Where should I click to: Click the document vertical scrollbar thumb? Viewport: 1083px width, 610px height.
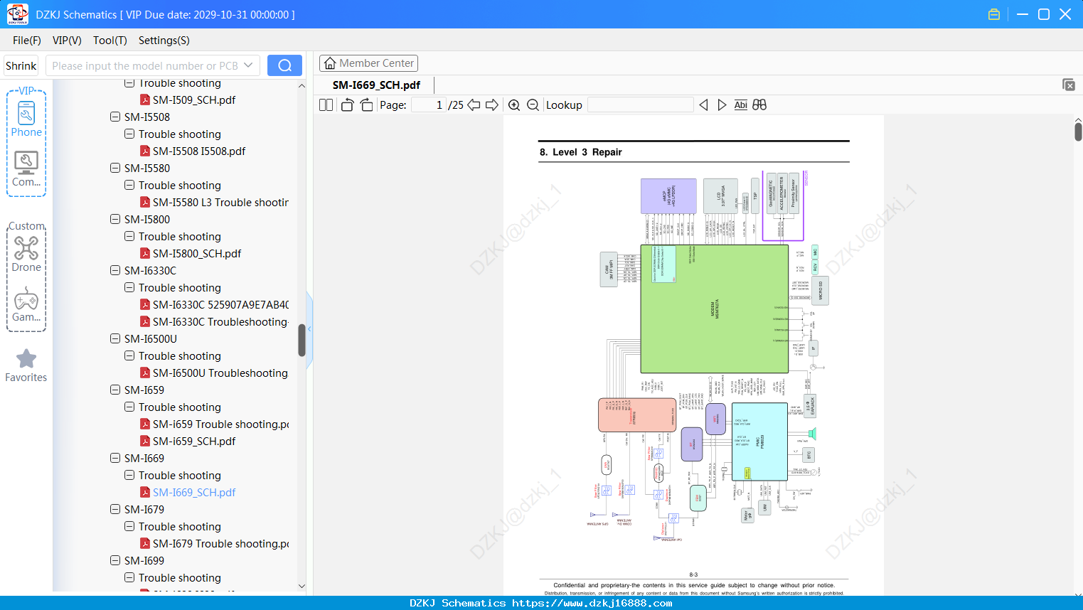(1078, 132)
